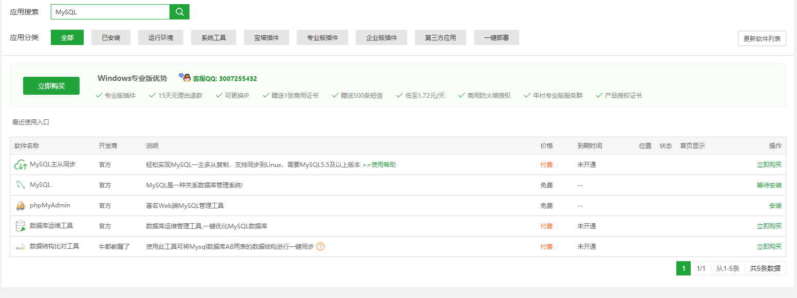Click the 开发商 column header

coord(108,146)
